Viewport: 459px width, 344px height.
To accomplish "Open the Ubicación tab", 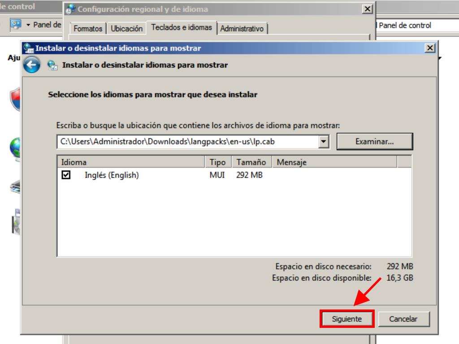I will coord(127,29).
